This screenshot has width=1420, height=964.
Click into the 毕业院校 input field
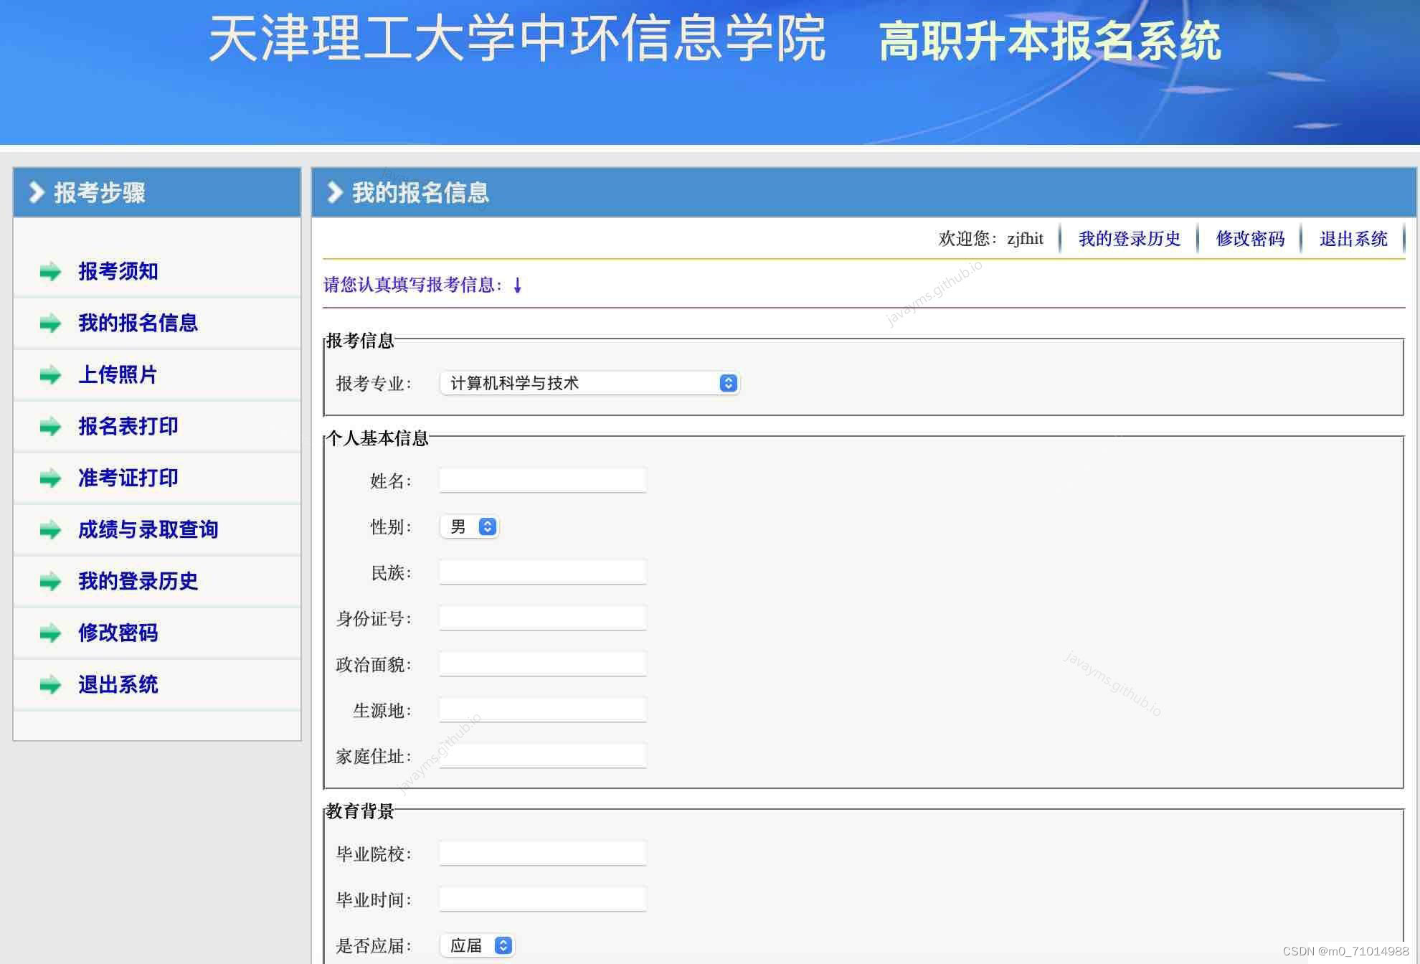542,853
